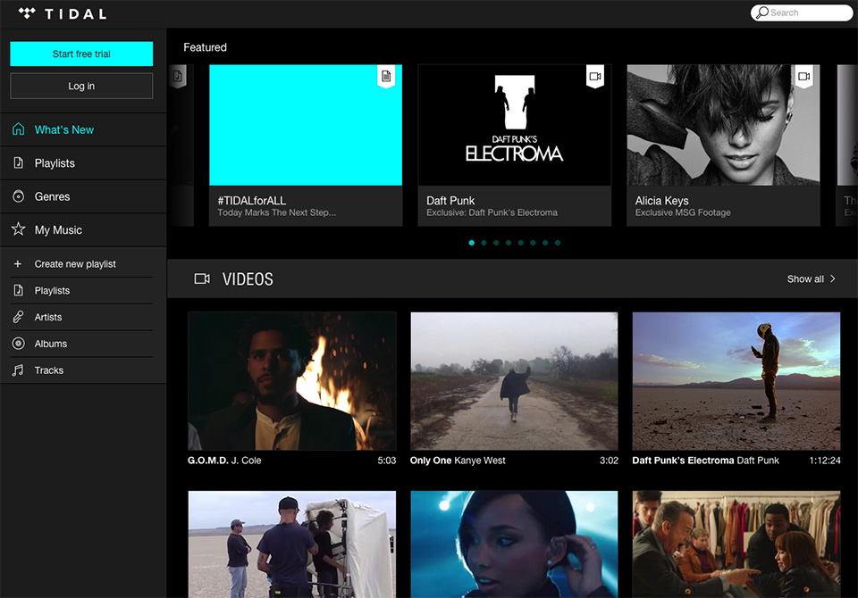Click the Artists chain-link icon
Viewport: 858px width, 598px height.
pos(17,317)
